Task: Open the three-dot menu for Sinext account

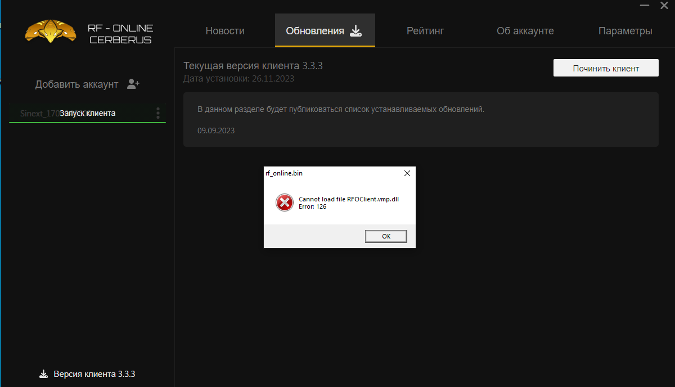Action: [x=158, y=113]
